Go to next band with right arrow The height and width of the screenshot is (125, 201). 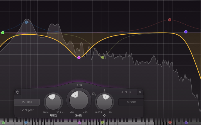[130, 92]
